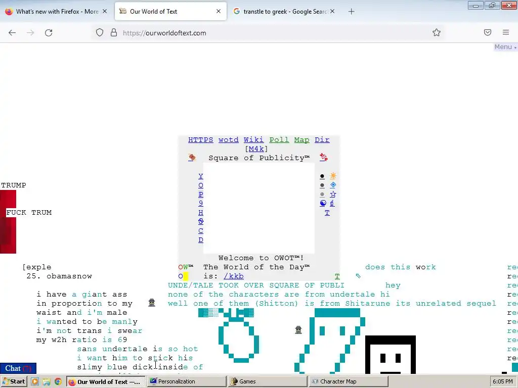Click the orange sun icon link
518x388 pixels.
[333, 176]
